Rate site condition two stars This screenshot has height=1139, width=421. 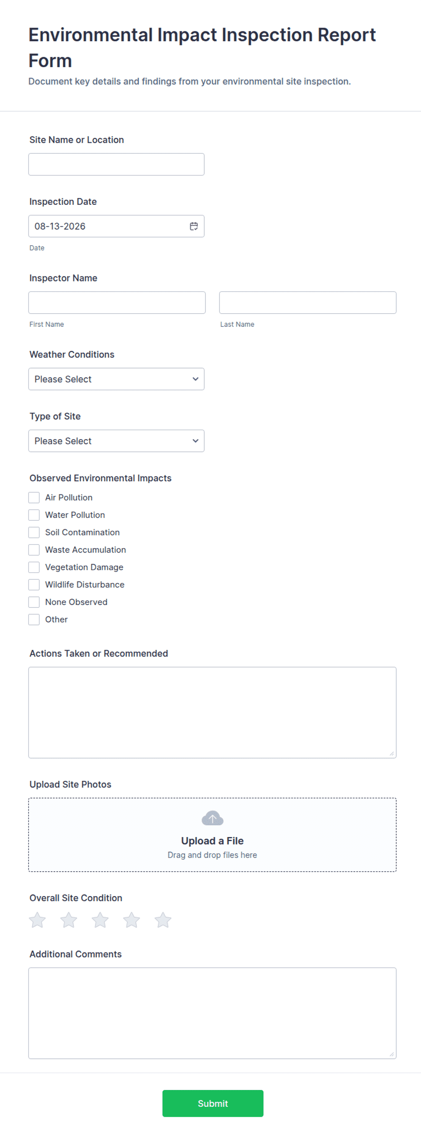(69, 920)
